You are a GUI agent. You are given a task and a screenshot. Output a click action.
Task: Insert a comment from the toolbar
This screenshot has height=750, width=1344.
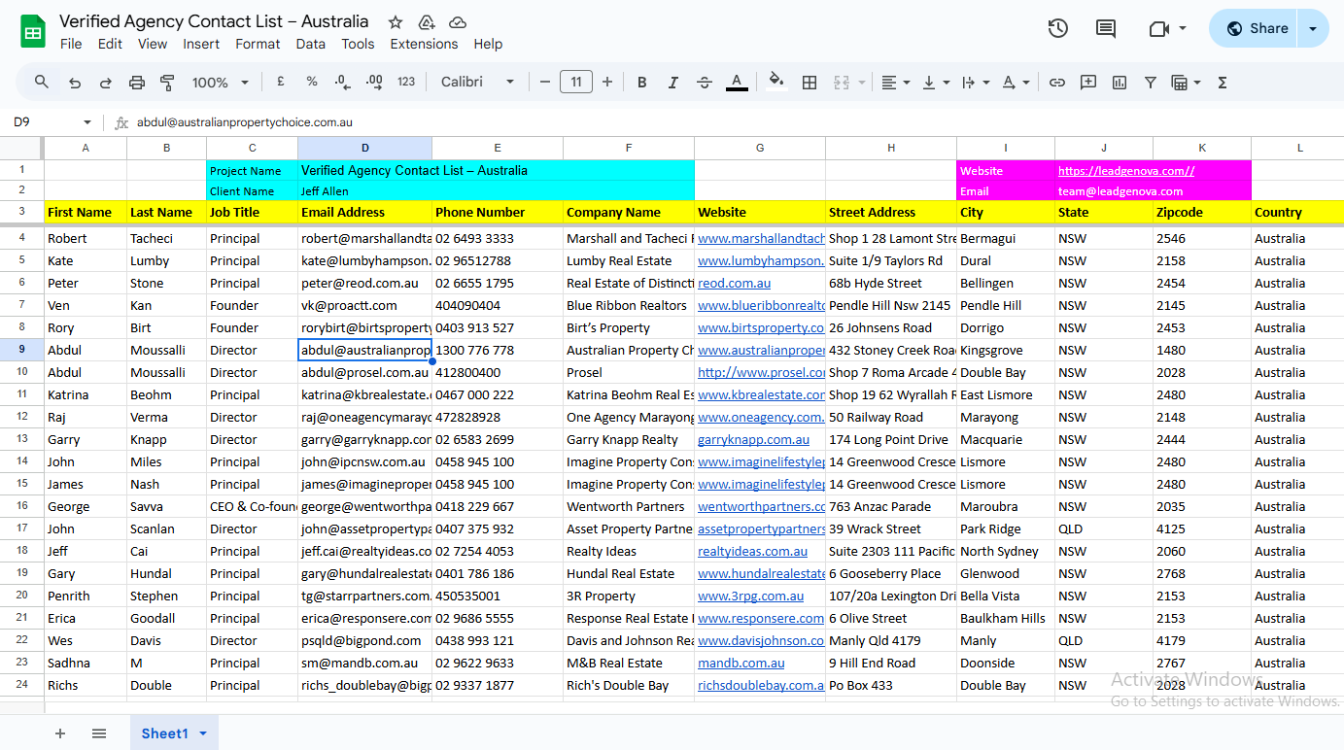[1088, 83]
